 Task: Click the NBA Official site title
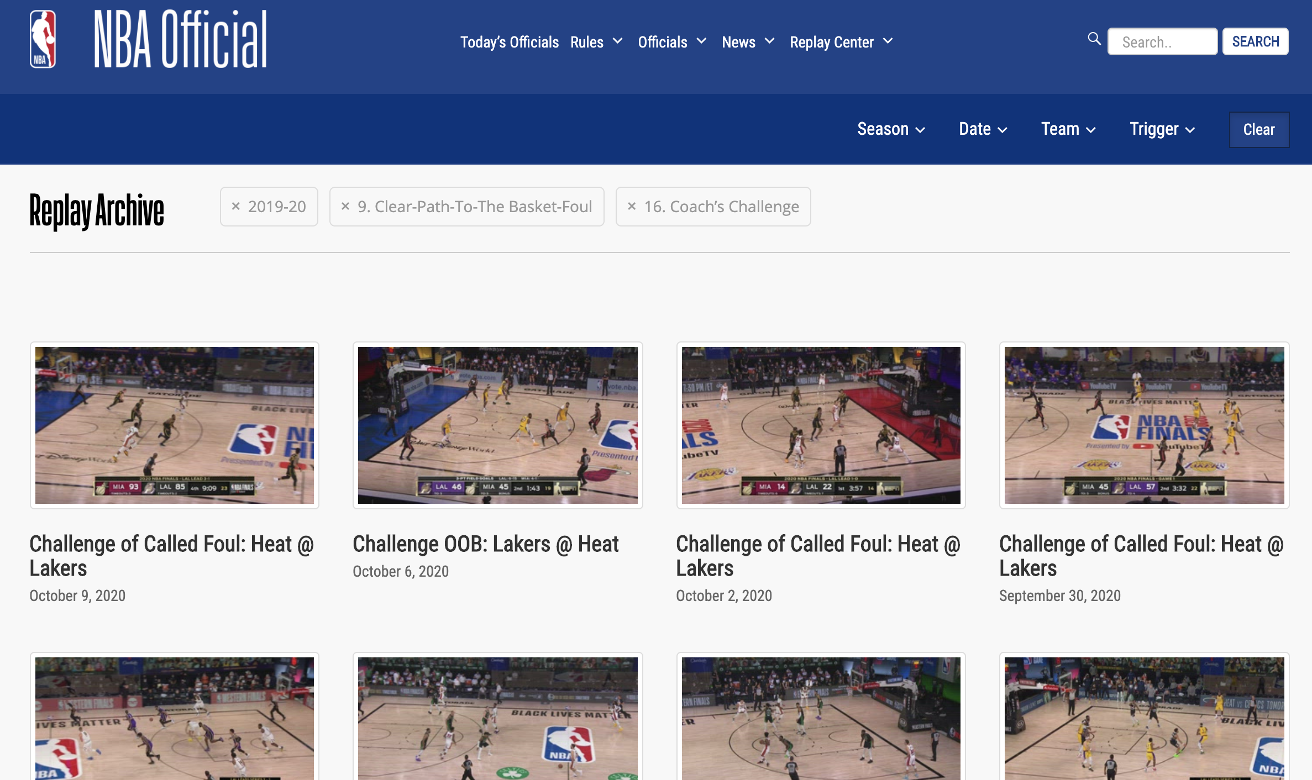[180, 40]
